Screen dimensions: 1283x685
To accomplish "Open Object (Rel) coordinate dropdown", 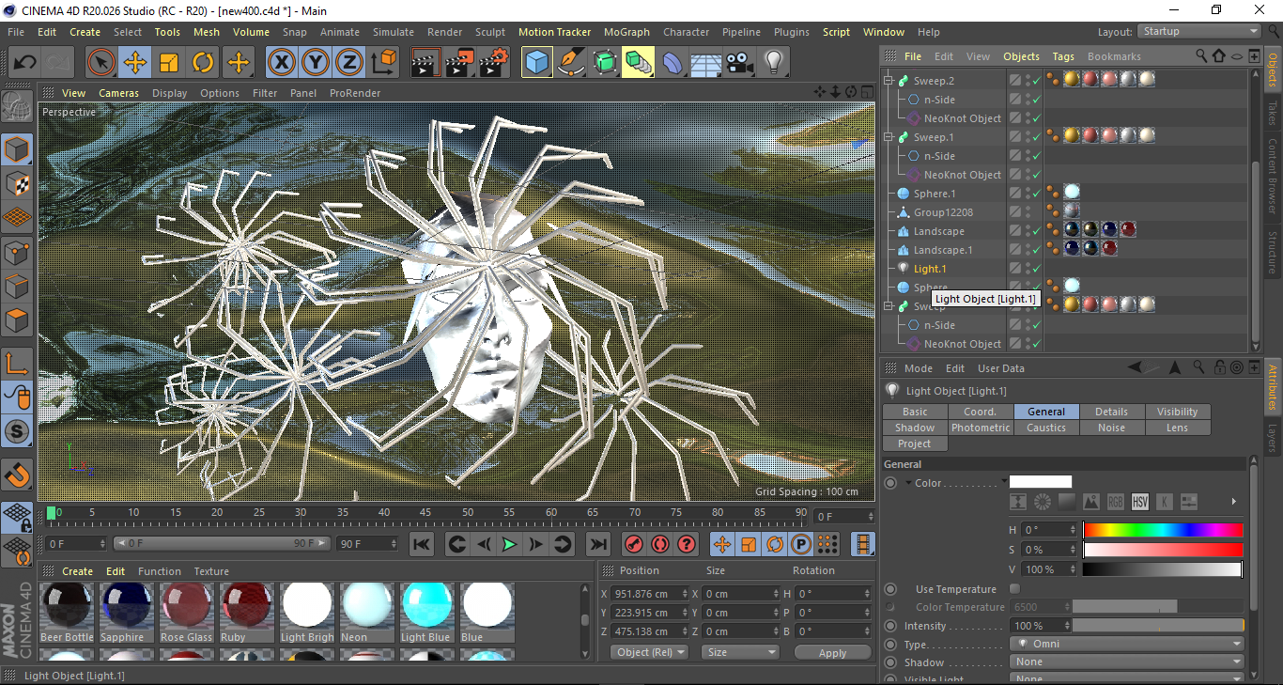I will click(650, 652).
